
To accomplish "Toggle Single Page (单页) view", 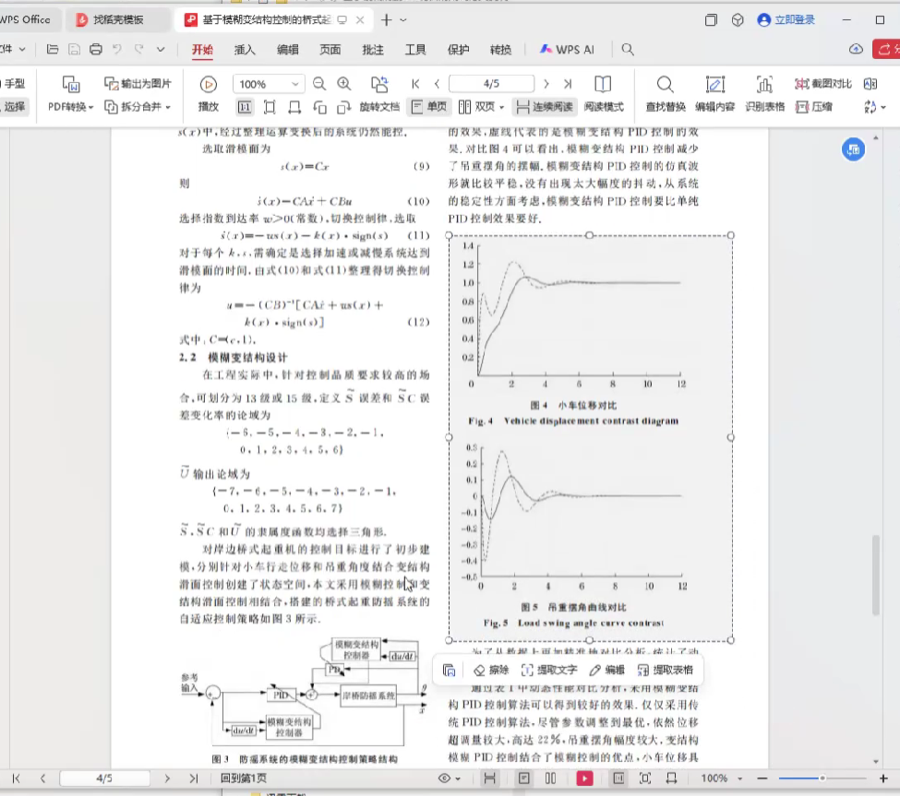I will click(x=428, y=107).
